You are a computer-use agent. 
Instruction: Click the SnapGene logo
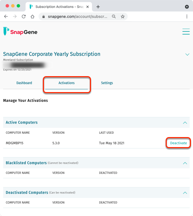20,31
